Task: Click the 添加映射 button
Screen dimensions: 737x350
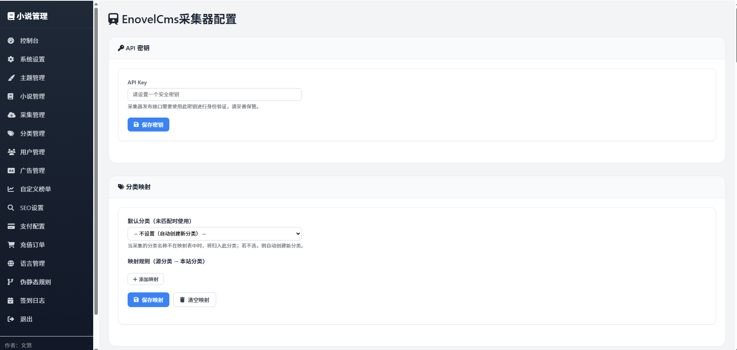Action: pos(146,279)
